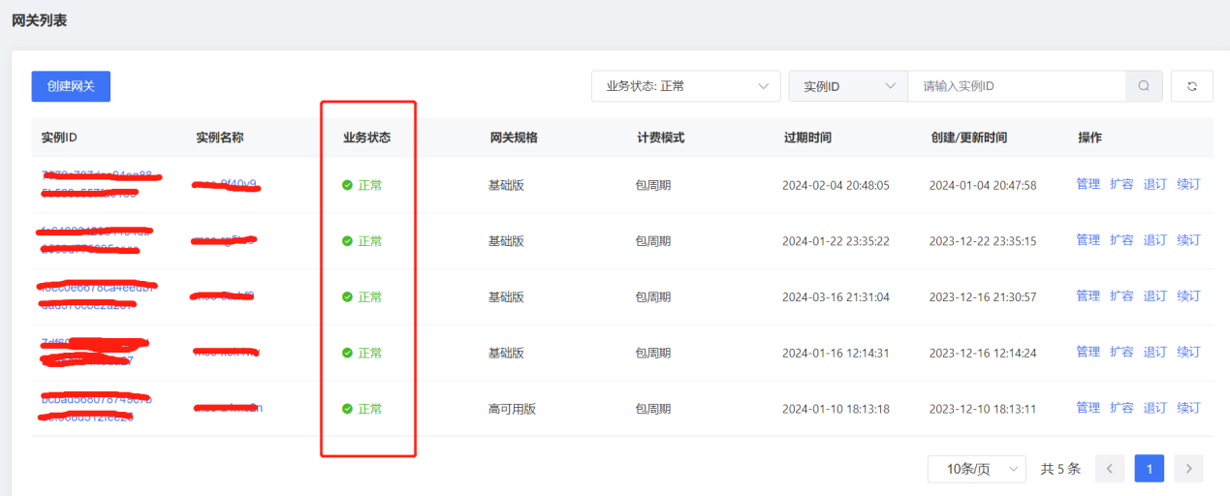The height and width of the screenshot is (496, 1230).
Task: Click 退订 for the 2024-03-16 21:31:04 row
Action: pos(1154,296)
